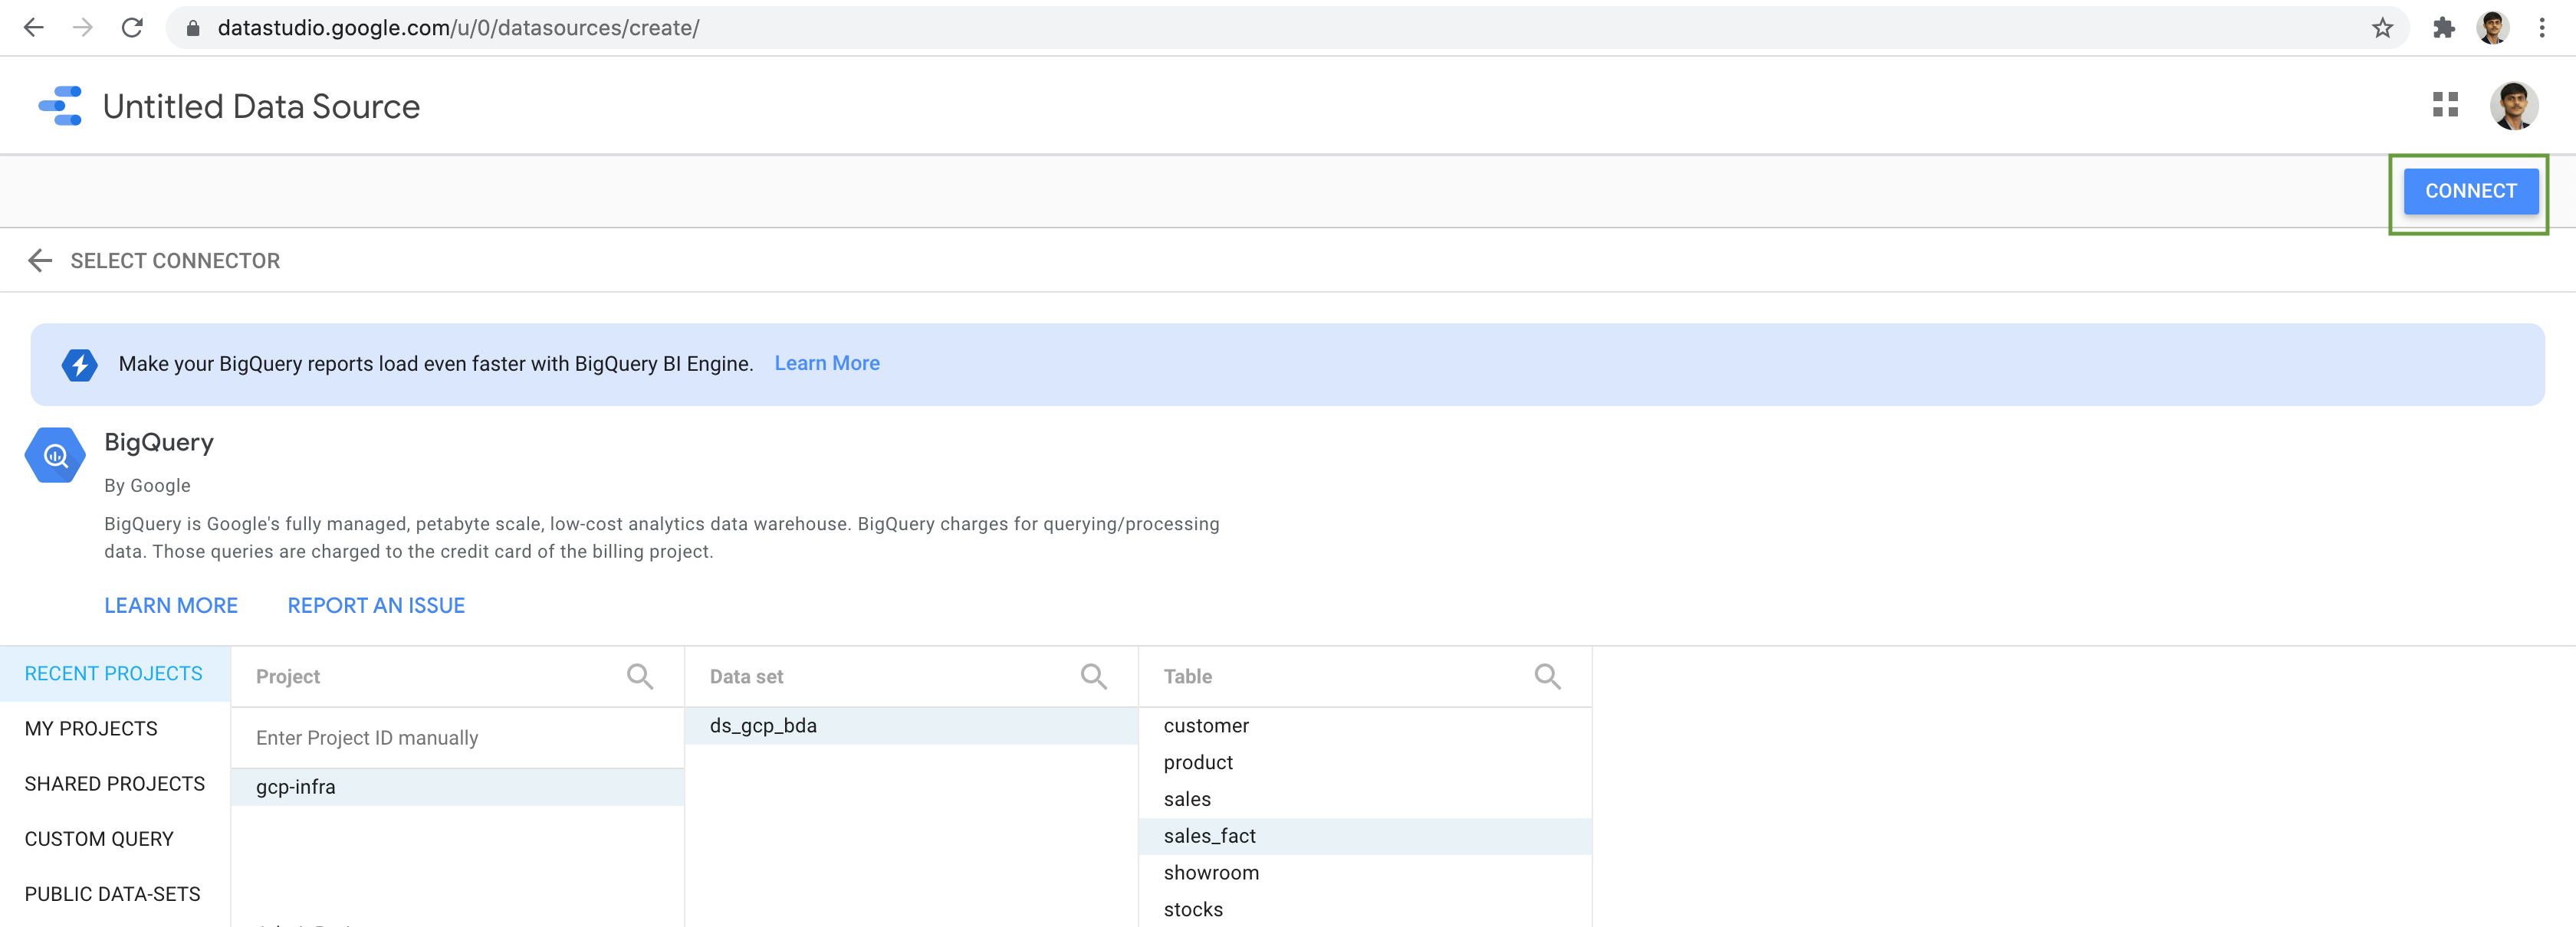Viewport: 2576px width, 927px height.
Task: Go back using the Select Connector arrow
Action: click(x=40, y=260)
